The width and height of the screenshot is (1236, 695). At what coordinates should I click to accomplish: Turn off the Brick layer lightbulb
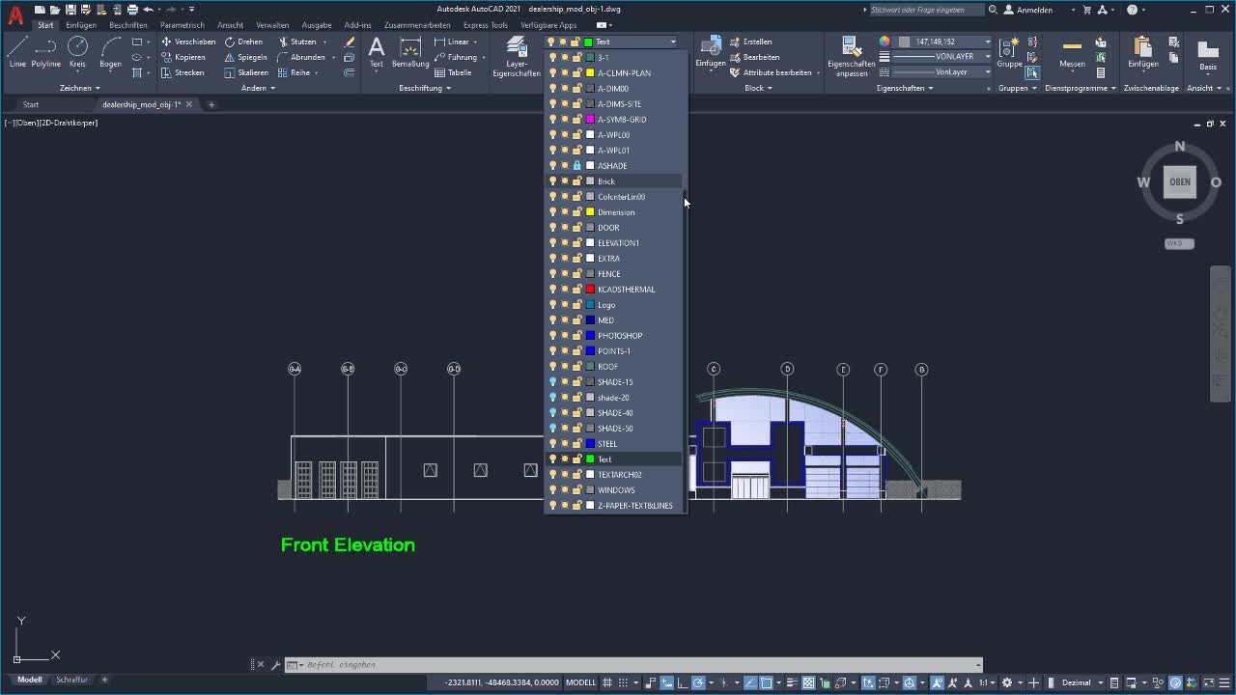click(551, 181)
